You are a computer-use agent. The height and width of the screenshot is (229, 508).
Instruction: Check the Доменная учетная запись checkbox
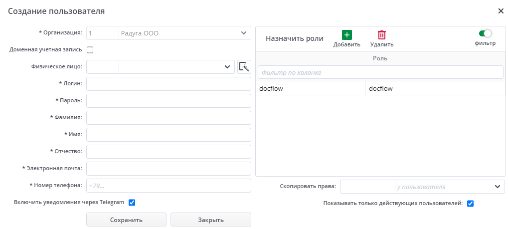tap(90, 50)
